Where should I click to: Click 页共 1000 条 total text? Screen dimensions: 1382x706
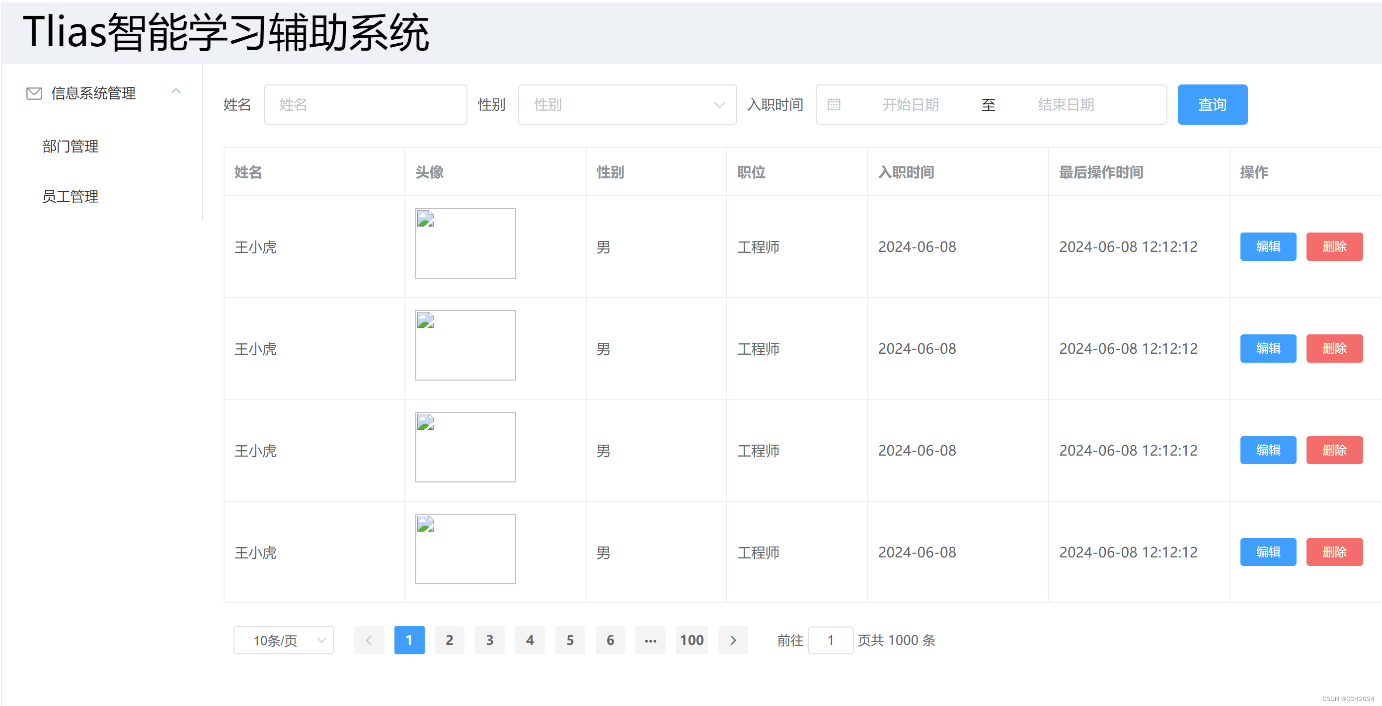tap(897, 640)
